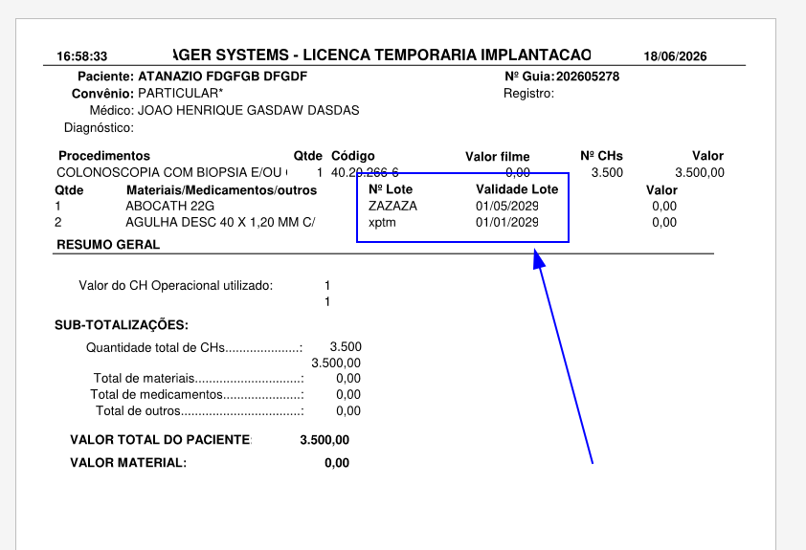Select expiry date 01/05/2029
Image resolution: width=806 pixels, height=550 pixels.
[506, 206]
